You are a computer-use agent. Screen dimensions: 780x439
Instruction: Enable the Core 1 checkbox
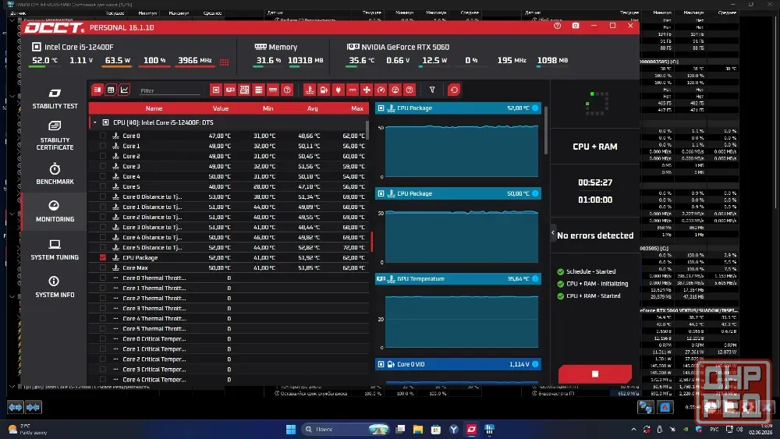click(102, 146)
